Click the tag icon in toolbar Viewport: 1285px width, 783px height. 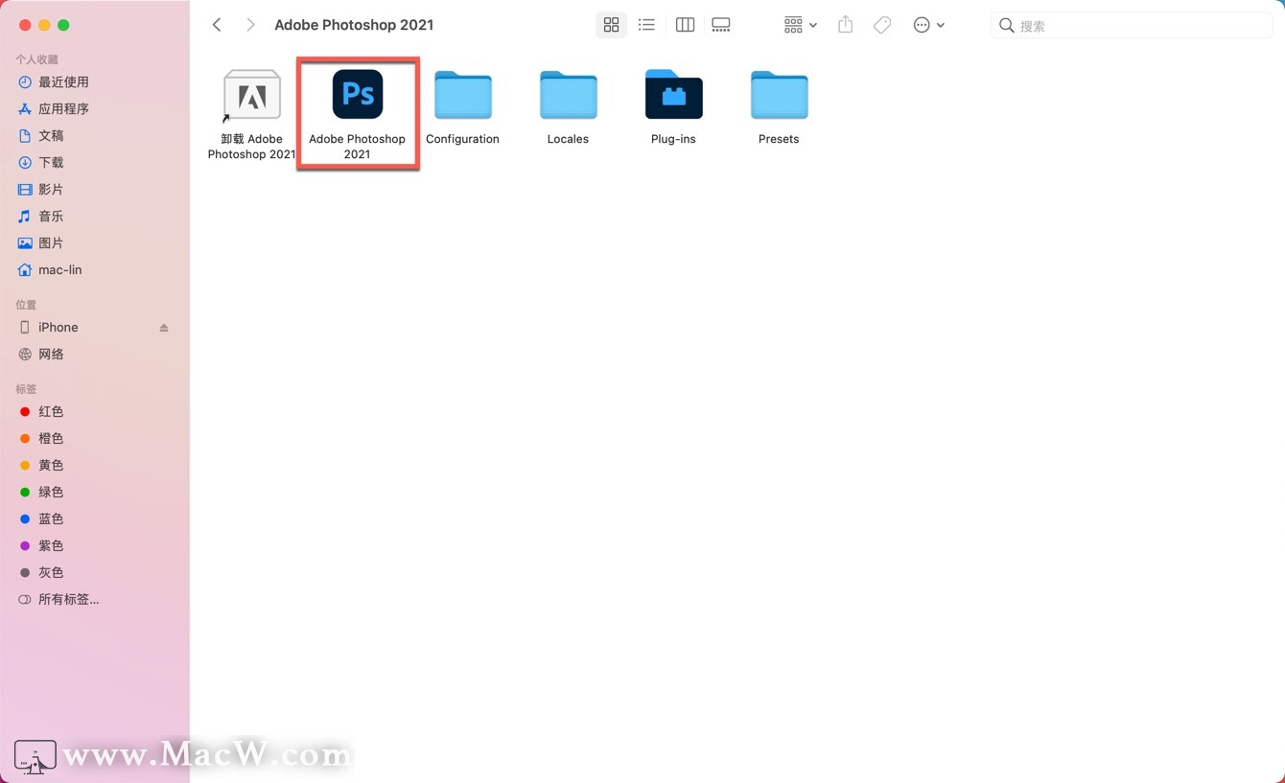(x=882, y=25)
